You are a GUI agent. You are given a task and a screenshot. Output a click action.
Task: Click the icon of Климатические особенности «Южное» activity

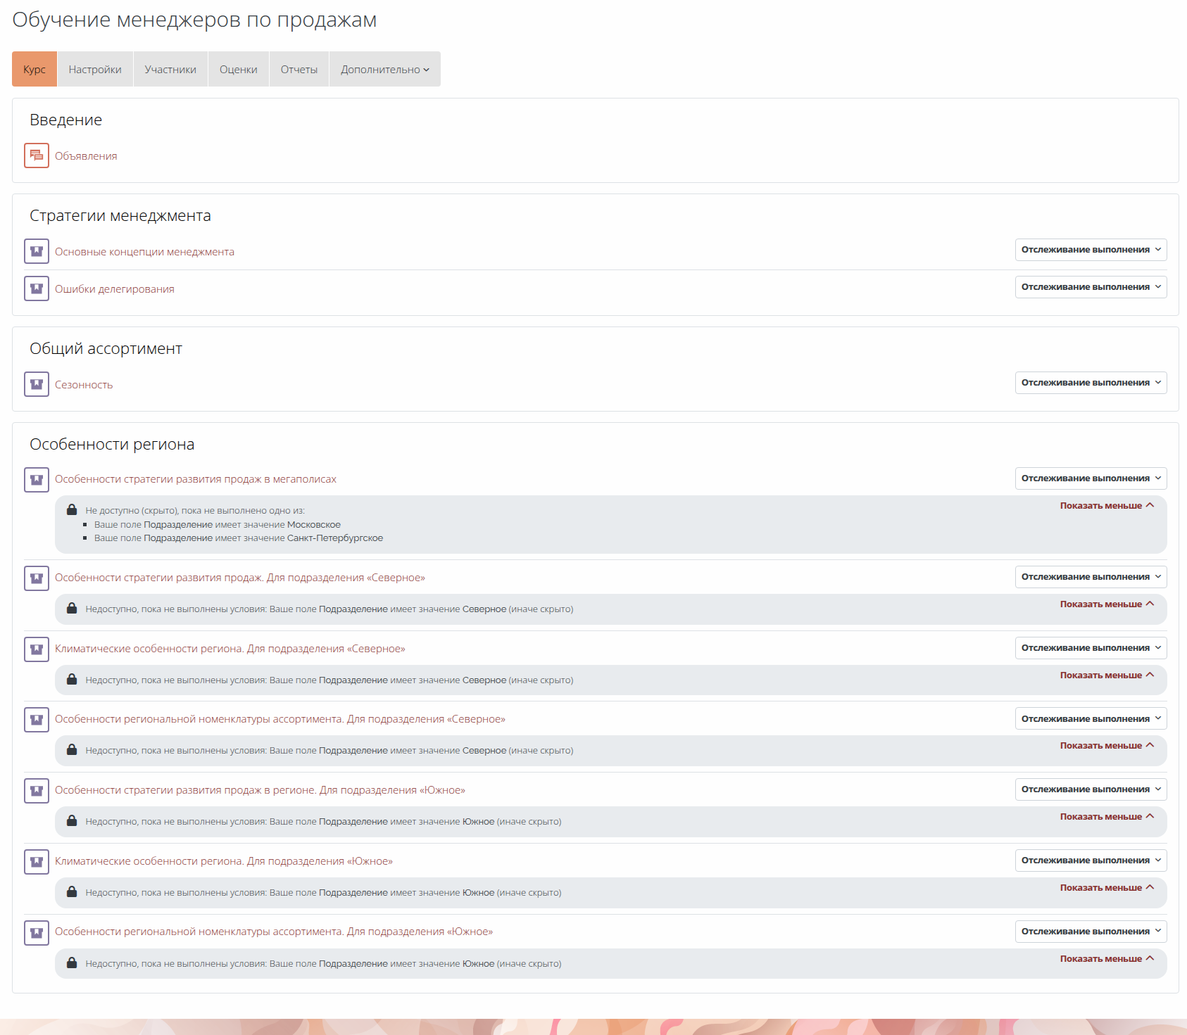coord(37,862)
